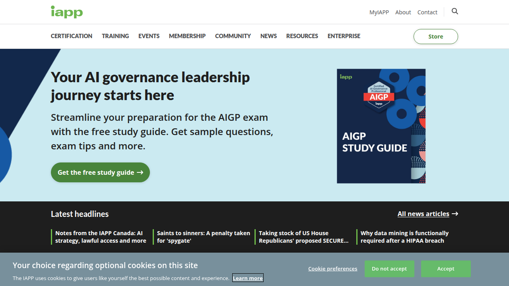Open the Contact link
509x286 pixels.
tap(427, 12)
